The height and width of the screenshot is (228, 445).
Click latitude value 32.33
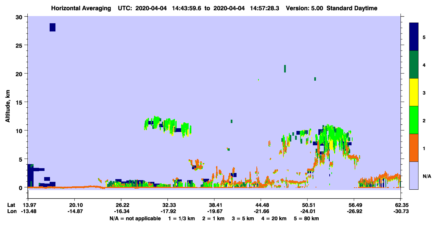click(167, 205)
